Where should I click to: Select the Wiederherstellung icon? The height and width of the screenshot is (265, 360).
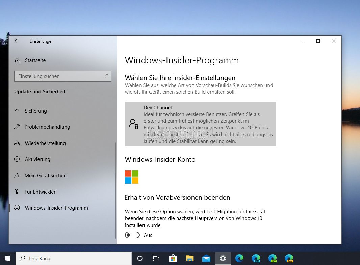pyautogui.click(x=17, y=143)
